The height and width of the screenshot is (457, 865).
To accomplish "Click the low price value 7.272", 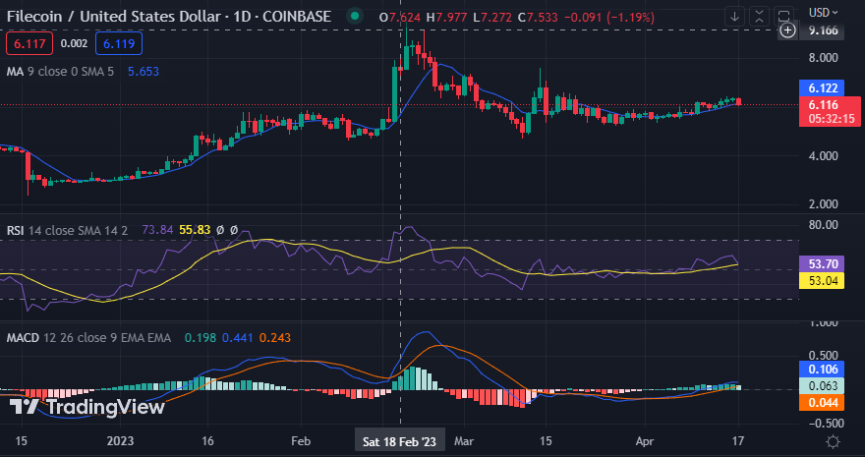I will pos(495,18).
